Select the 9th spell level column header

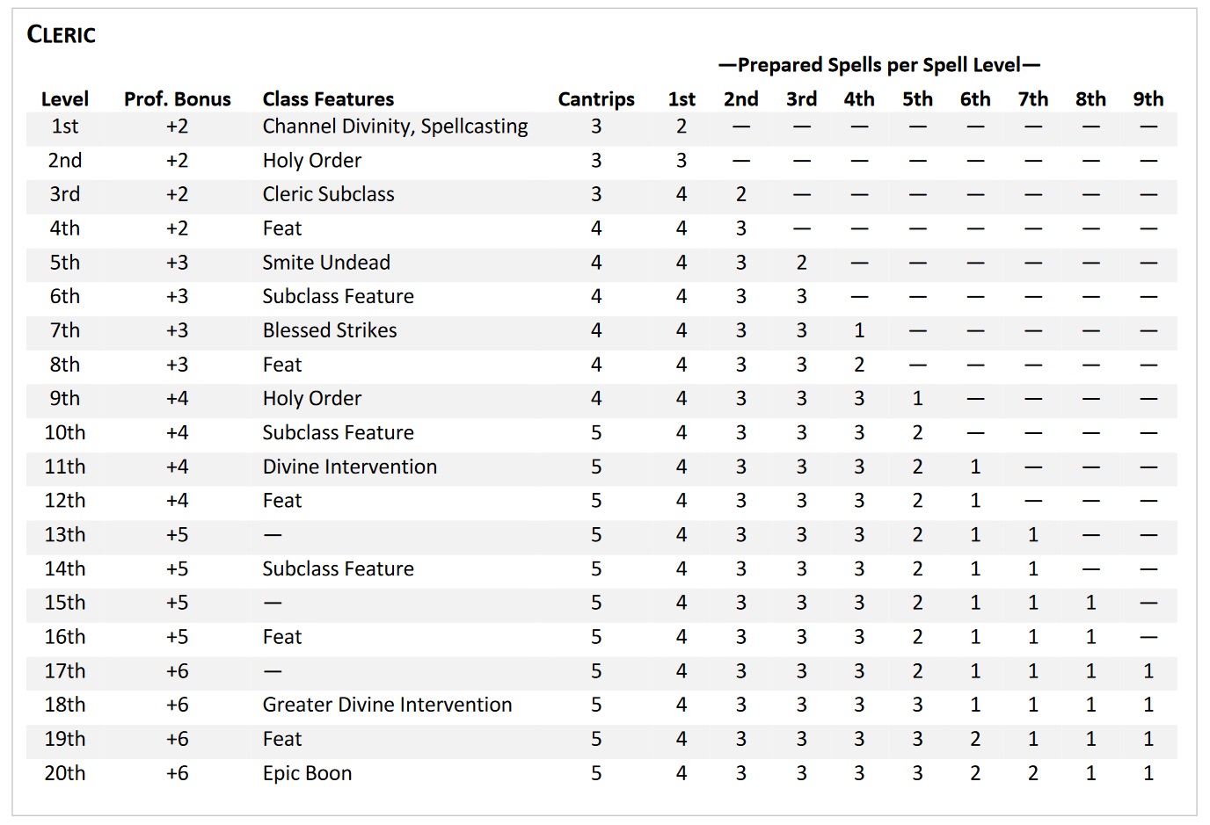(x=1148, y=99)
